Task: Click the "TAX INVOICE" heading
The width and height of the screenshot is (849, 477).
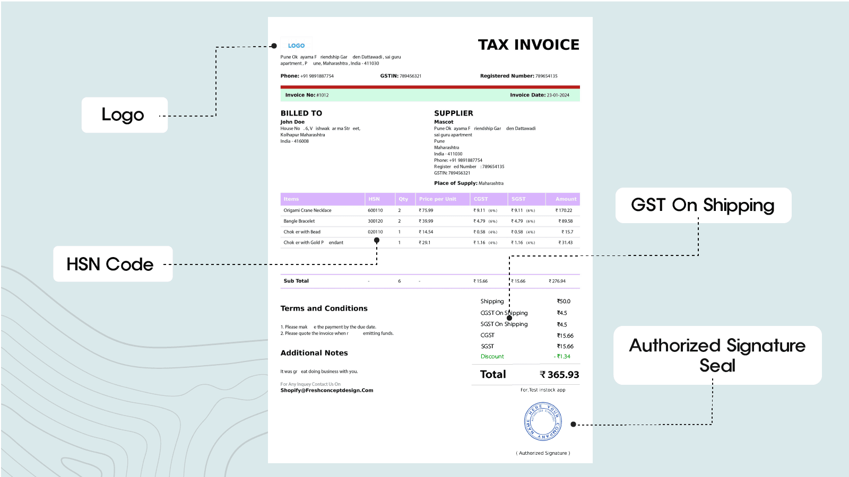Action: (x=529, y=45)
